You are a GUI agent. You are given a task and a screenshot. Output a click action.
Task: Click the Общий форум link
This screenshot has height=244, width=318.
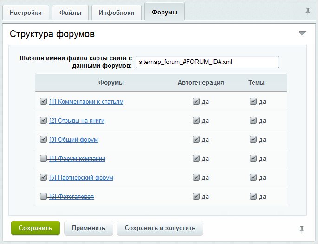point(73,140)
